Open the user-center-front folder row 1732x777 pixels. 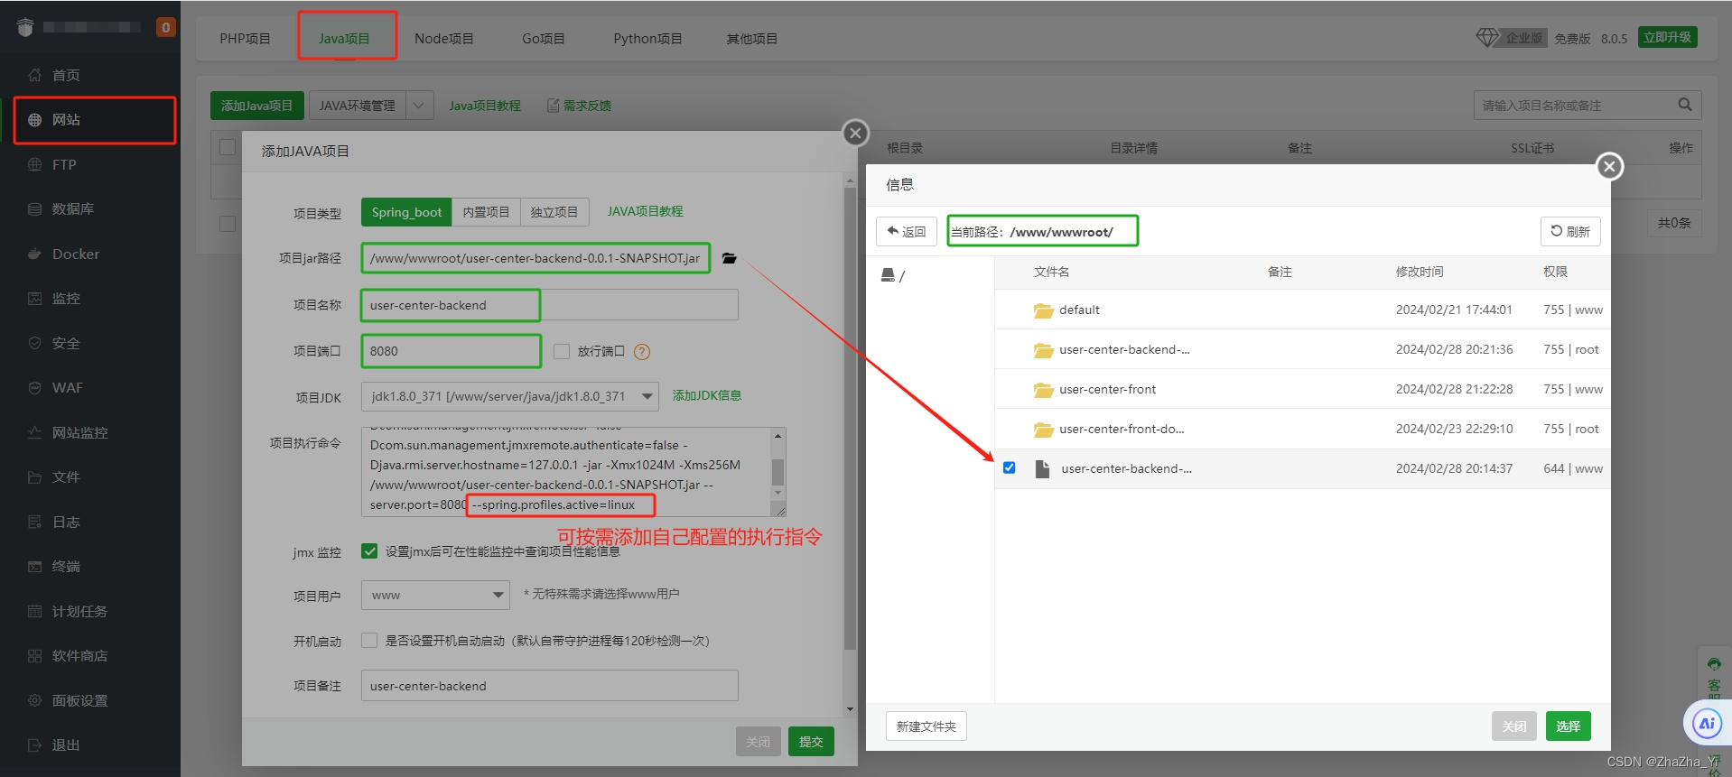1302,389
